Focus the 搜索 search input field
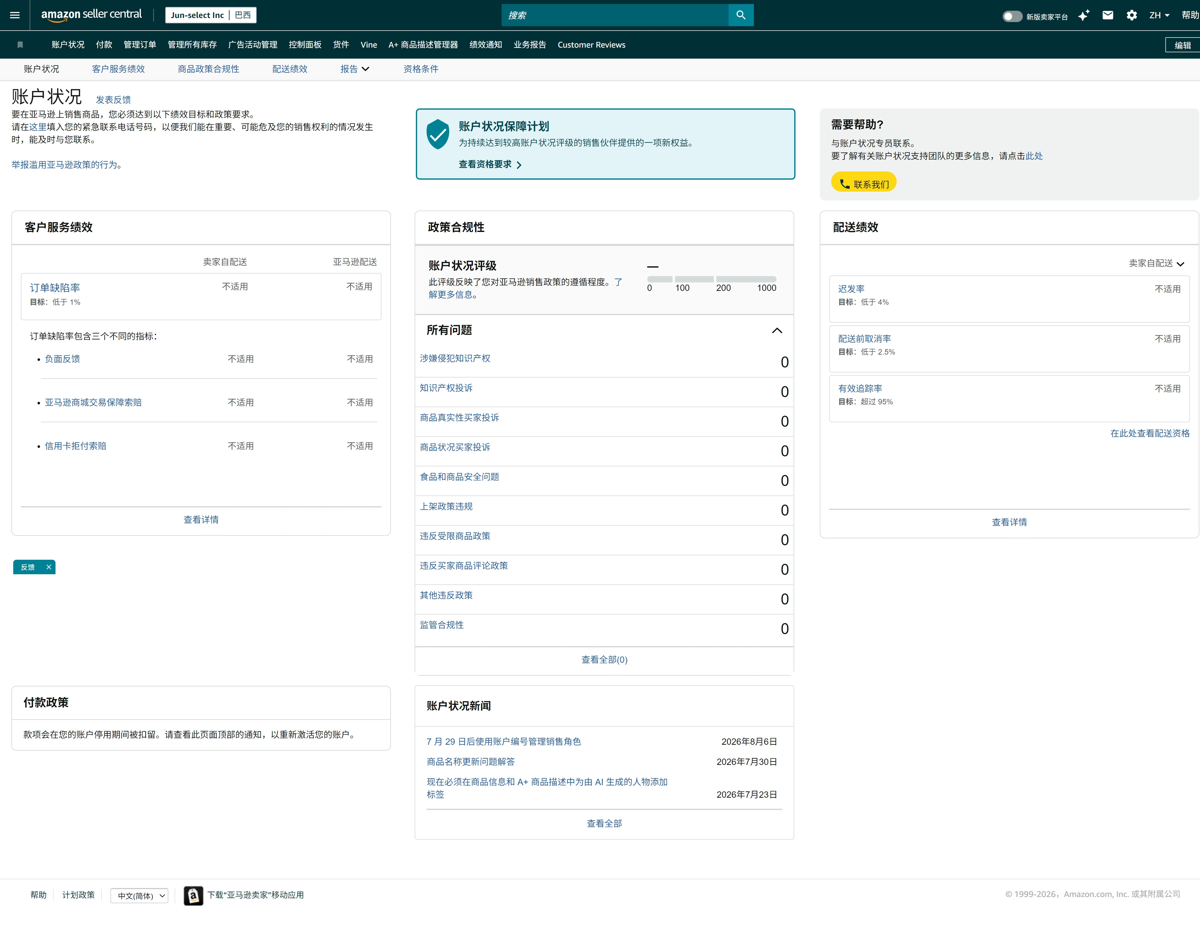The height and width of the screenshot is (931, 1200). click(x=614, y=15)
